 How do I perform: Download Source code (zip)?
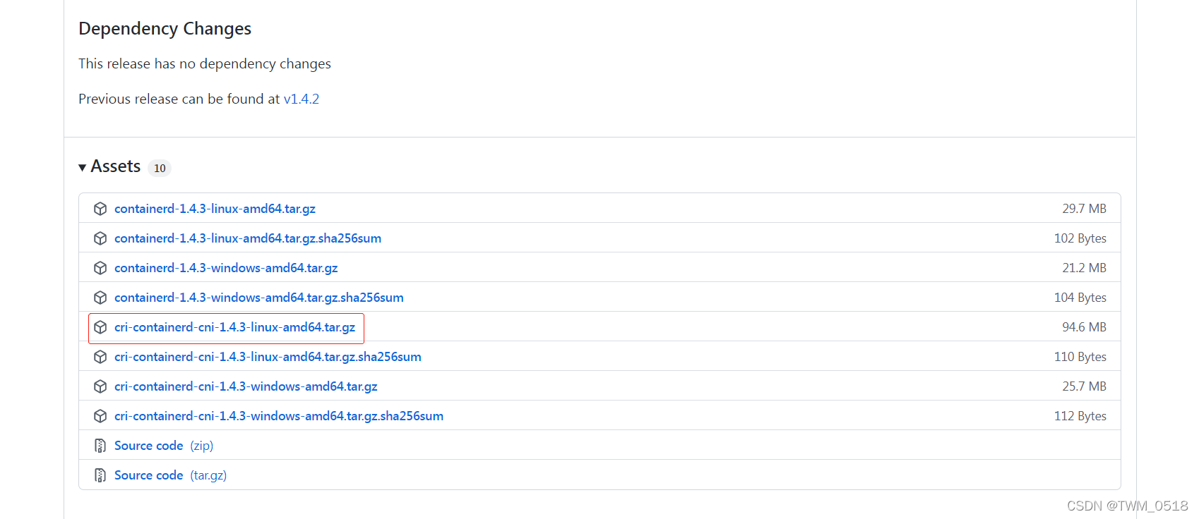[164, 446]
